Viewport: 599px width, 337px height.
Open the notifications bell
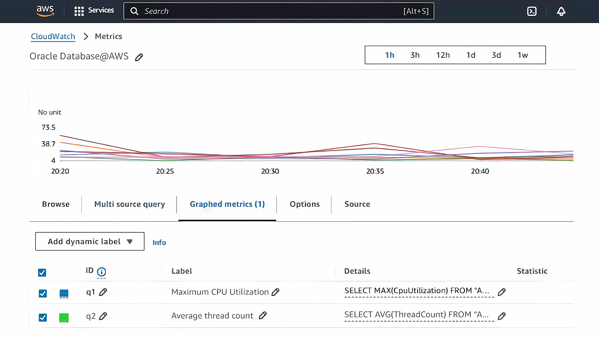tap(561, 11)
